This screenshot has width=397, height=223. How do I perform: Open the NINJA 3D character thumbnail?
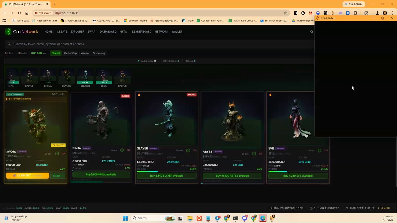tap(101, 119)
